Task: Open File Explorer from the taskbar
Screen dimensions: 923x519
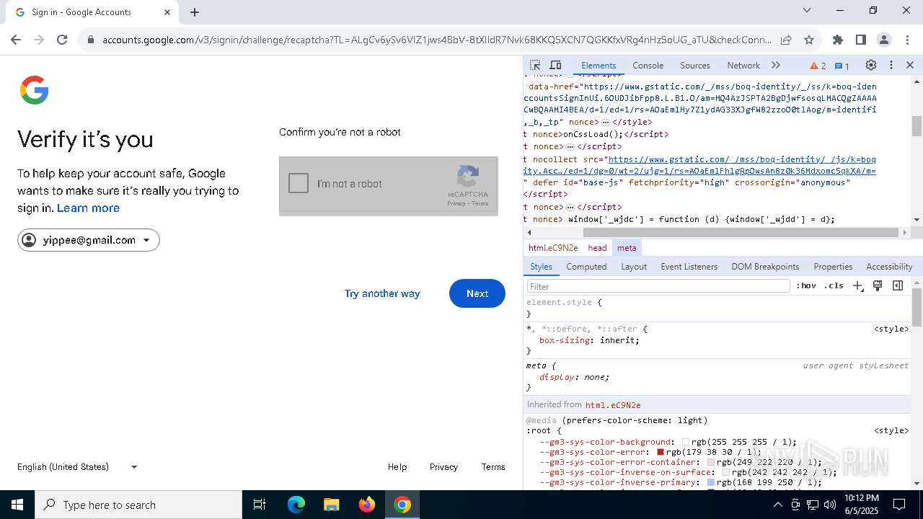Action: tap(331, 505)
